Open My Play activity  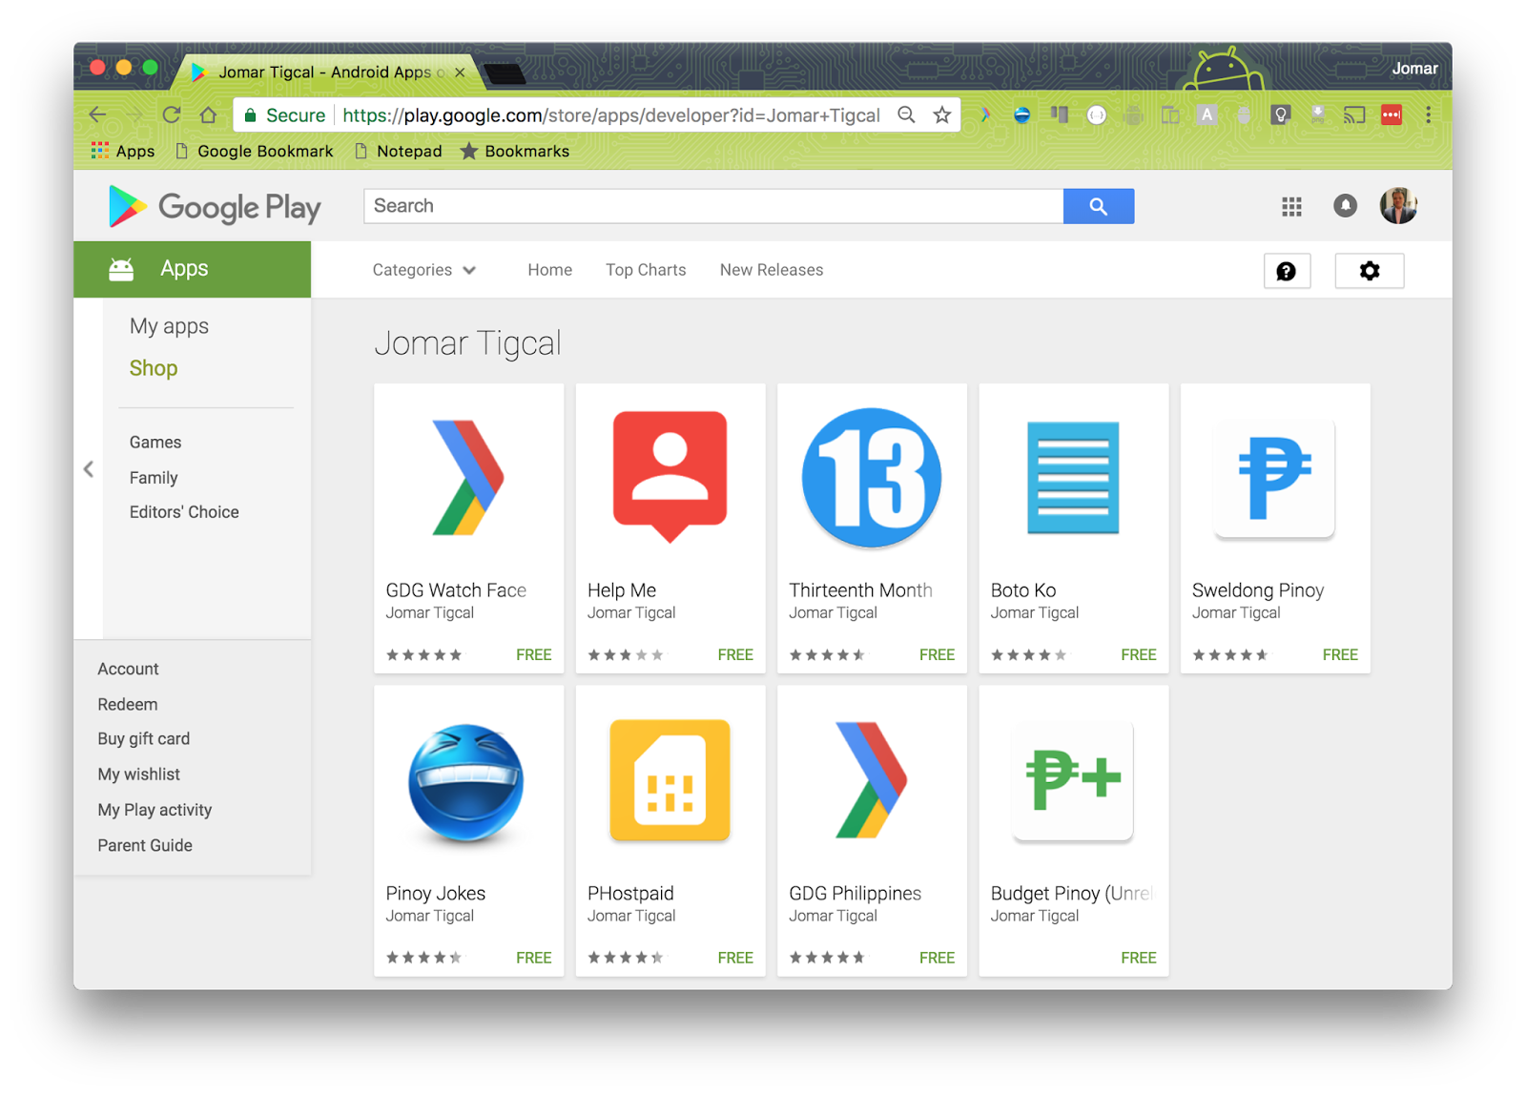155,810
